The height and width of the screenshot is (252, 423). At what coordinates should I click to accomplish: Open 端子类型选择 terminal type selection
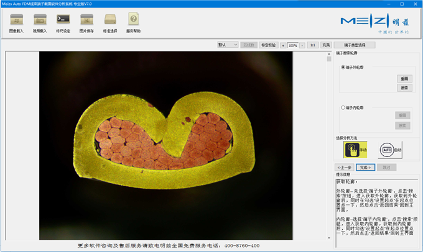pyautogui.click(x=355, y=45)
